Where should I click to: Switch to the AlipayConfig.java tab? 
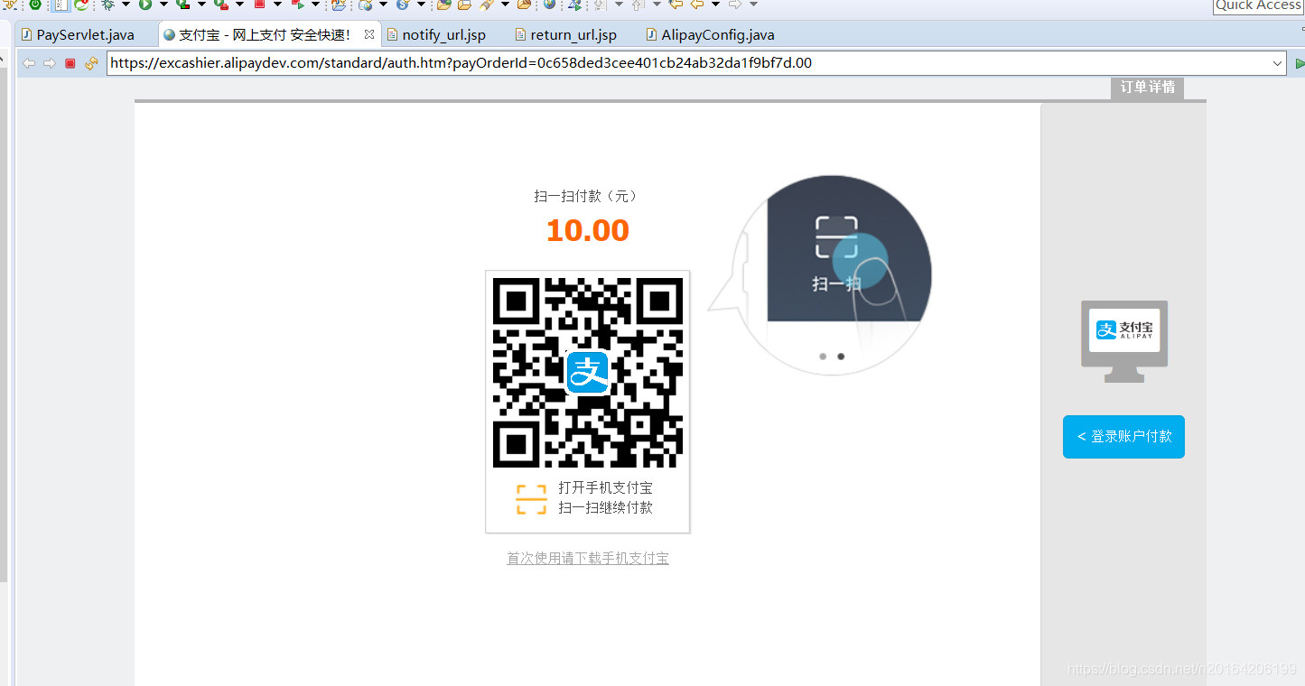710,35
